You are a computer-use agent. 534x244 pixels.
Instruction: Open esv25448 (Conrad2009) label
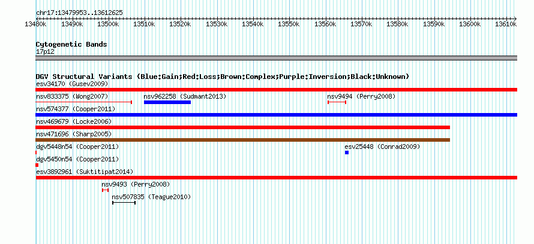[x=382, y=147]
